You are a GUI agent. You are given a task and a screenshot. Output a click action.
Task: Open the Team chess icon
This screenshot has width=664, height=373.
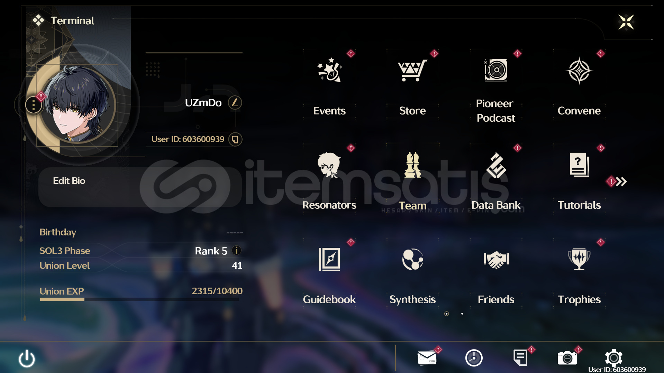pyautogui.click(x=412, y=165)
